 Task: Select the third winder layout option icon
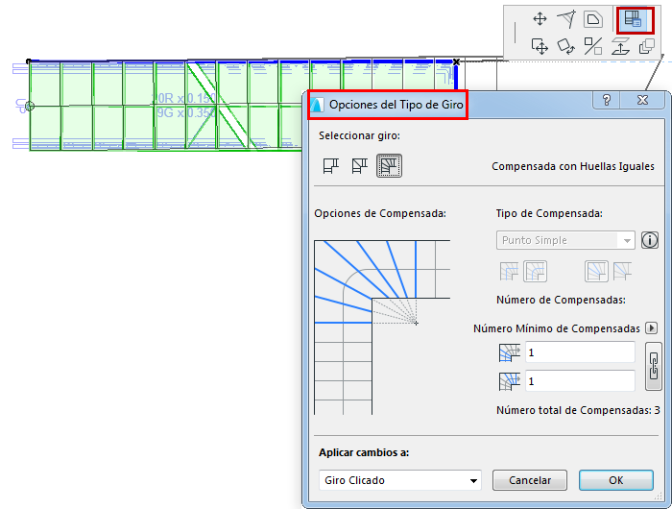[596, 272]
